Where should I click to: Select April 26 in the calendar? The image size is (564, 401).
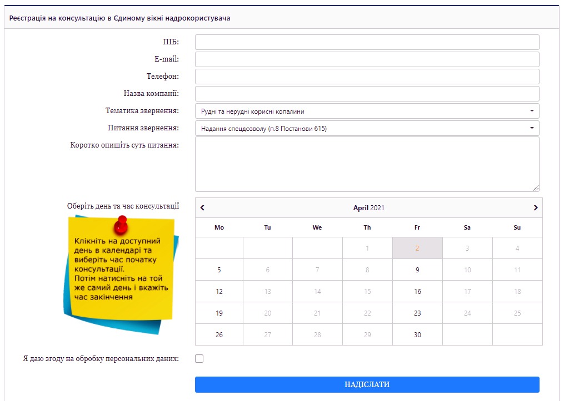219,334
